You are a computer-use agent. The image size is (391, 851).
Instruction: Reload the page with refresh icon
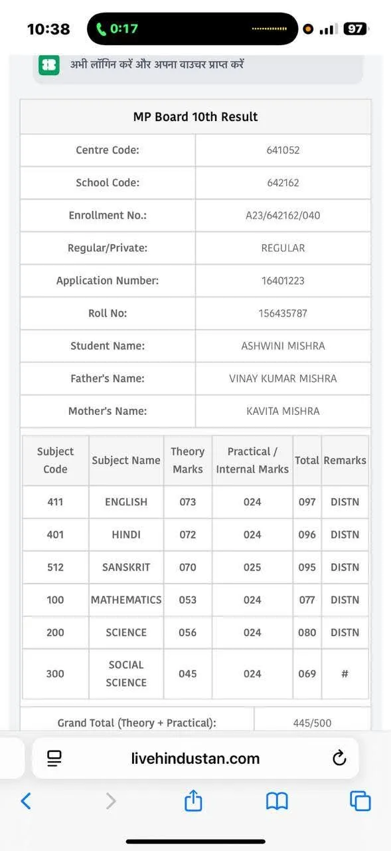(x=339, y=758)
